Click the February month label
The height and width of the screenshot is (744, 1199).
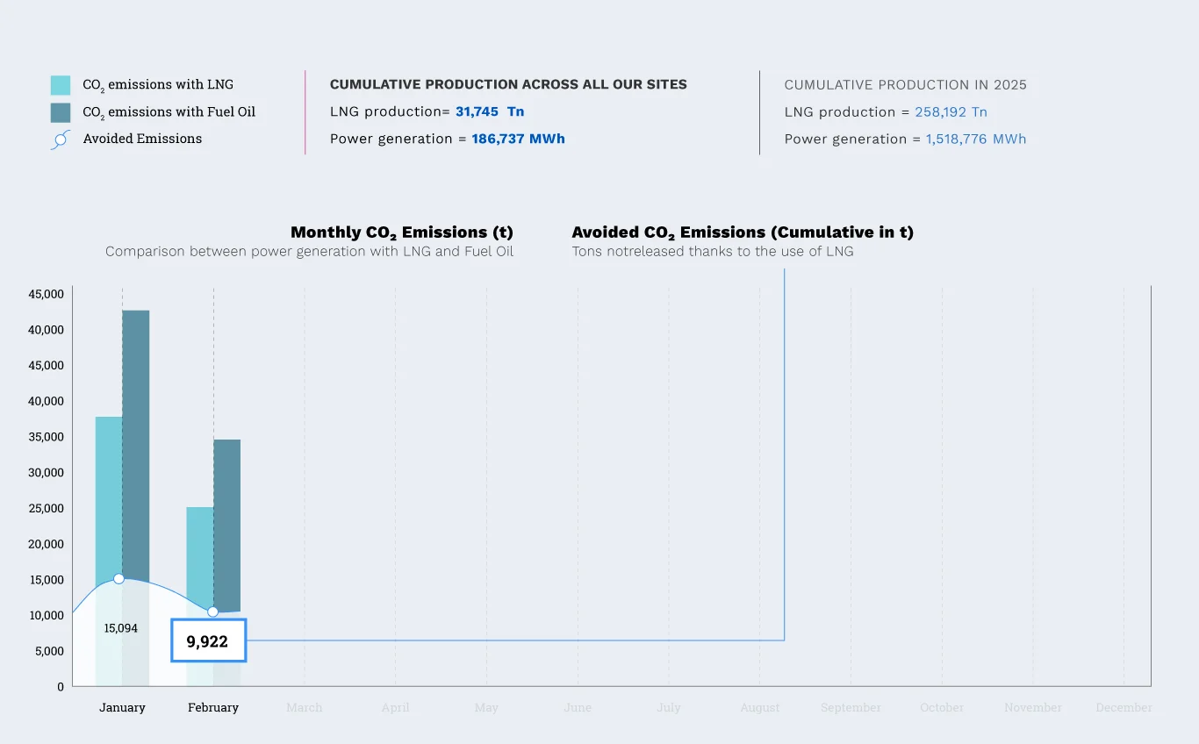click(x=213, y=707)
